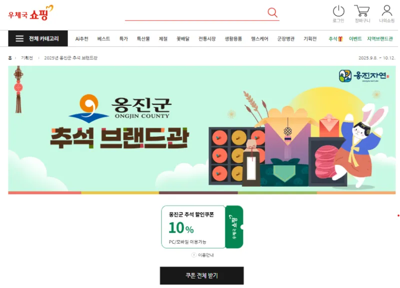Click the 이용안내 info icon
The image size is (400, 288).
(x=193, y=255)
